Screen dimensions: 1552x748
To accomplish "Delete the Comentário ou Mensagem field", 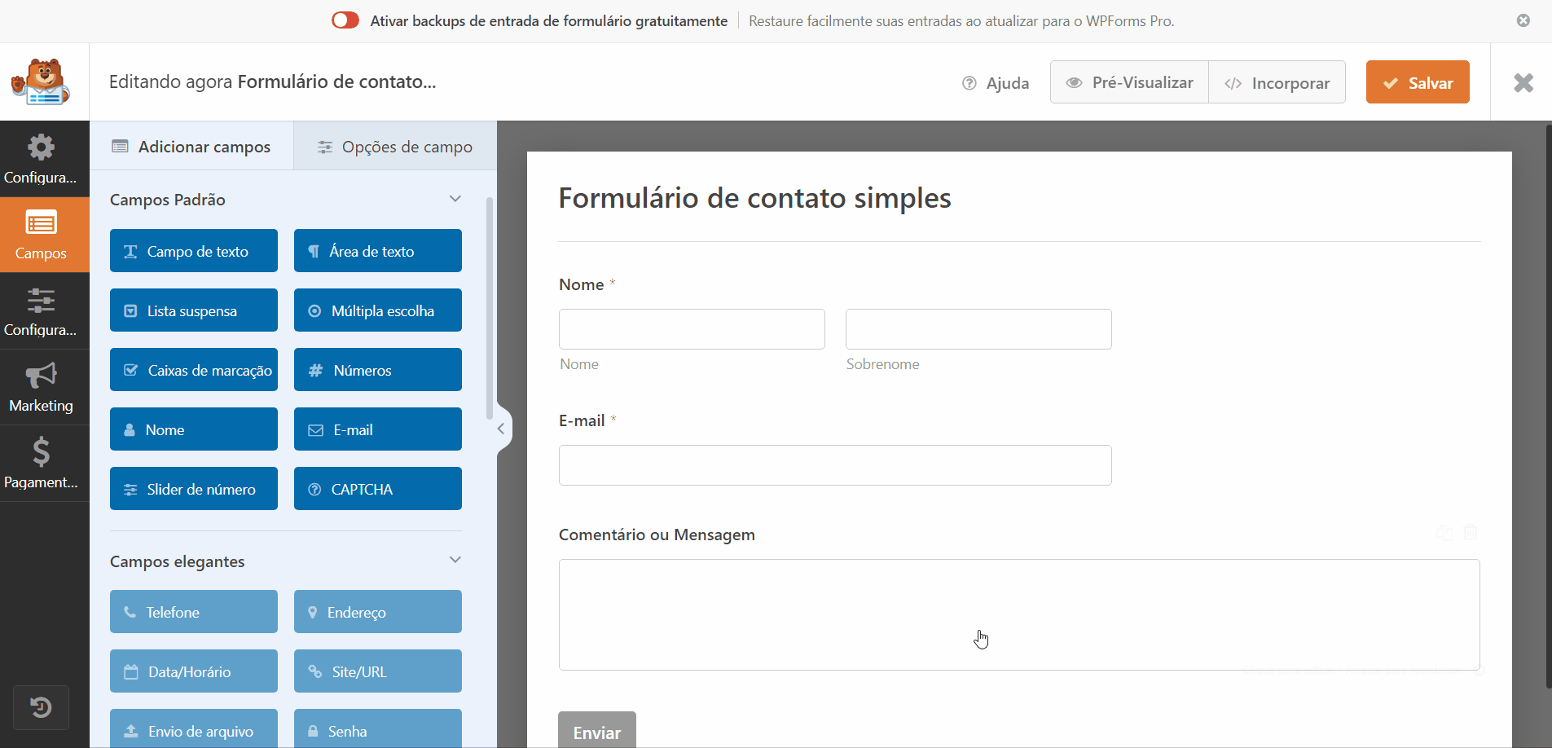I will coord(1471,532).
